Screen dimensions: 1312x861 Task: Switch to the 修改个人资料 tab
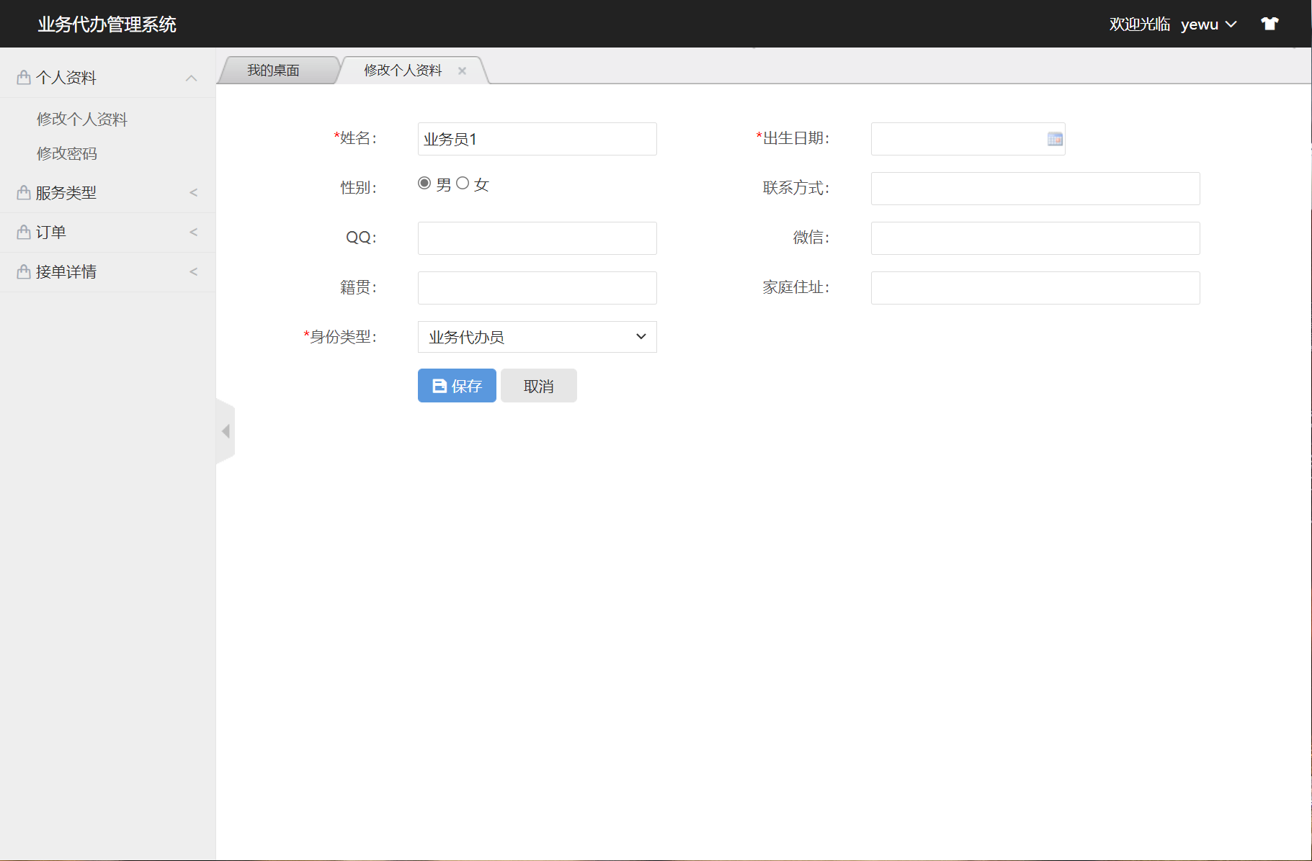pyautogui.click(x=403, y=70)
